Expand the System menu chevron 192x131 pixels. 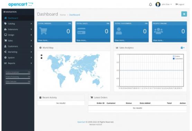pos(31,58)
